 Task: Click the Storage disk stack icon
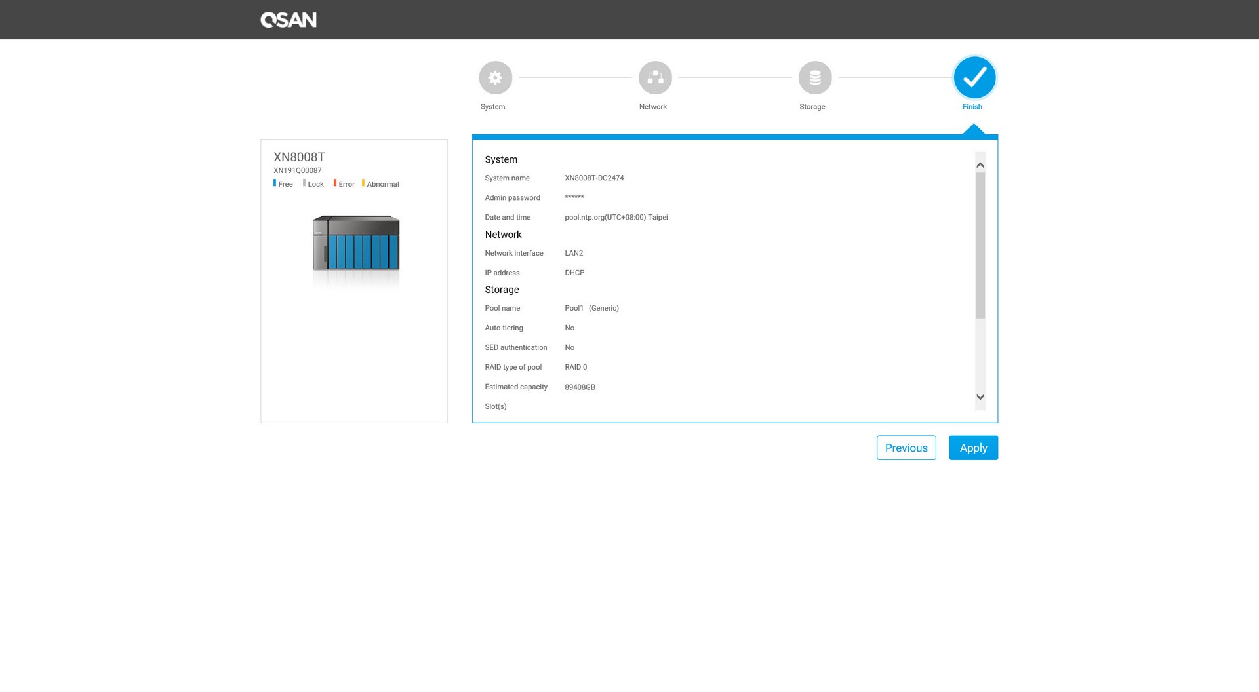point(815,78)
